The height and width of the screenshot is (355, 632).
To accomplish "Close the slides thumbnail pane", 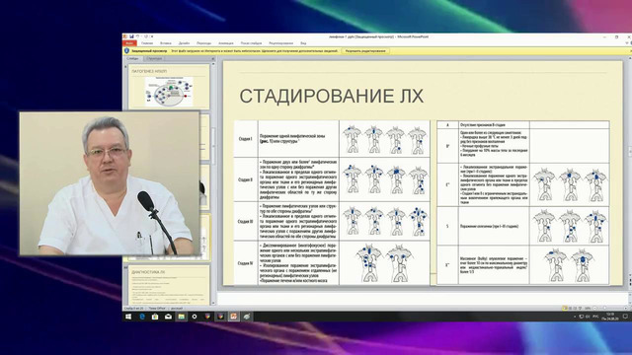I will tap(213, 59).
